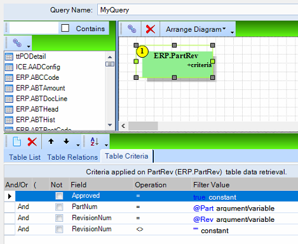
Task: Click And cell in PartNum row
Action: (x=23, y=207)
